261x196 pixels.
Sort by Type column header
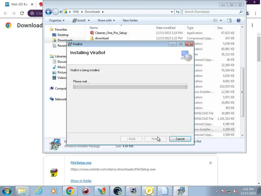point(190,28)
